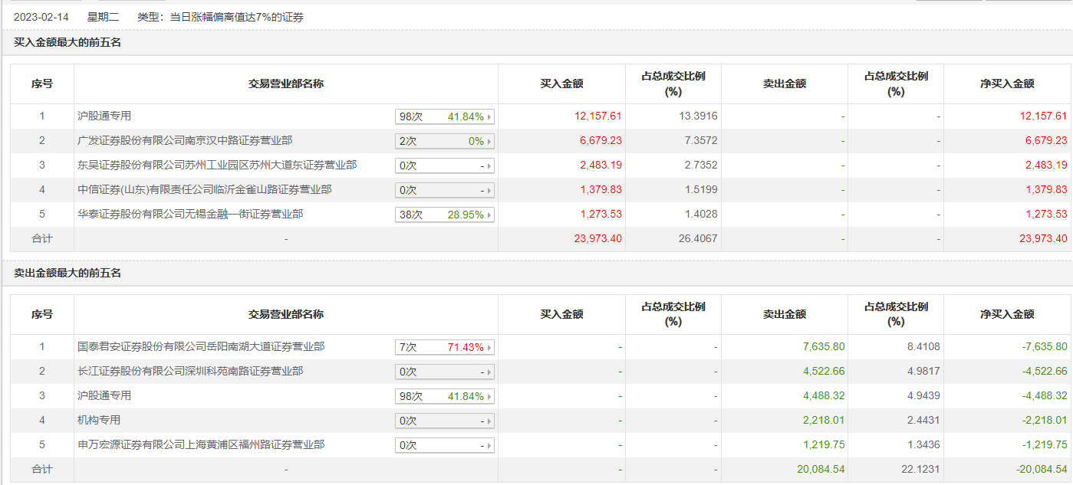
Task: Click 广发证券南京汉中路证券营业部 name
Action: [x=185, y=140]
